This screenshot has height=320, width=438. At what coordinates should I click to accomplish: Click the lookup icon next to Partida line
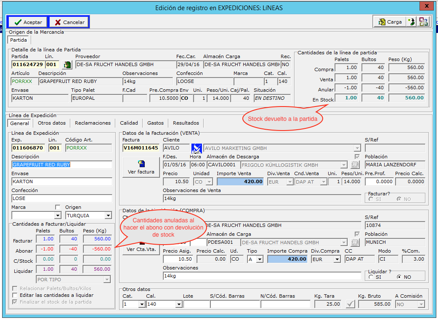coord(66,65)
